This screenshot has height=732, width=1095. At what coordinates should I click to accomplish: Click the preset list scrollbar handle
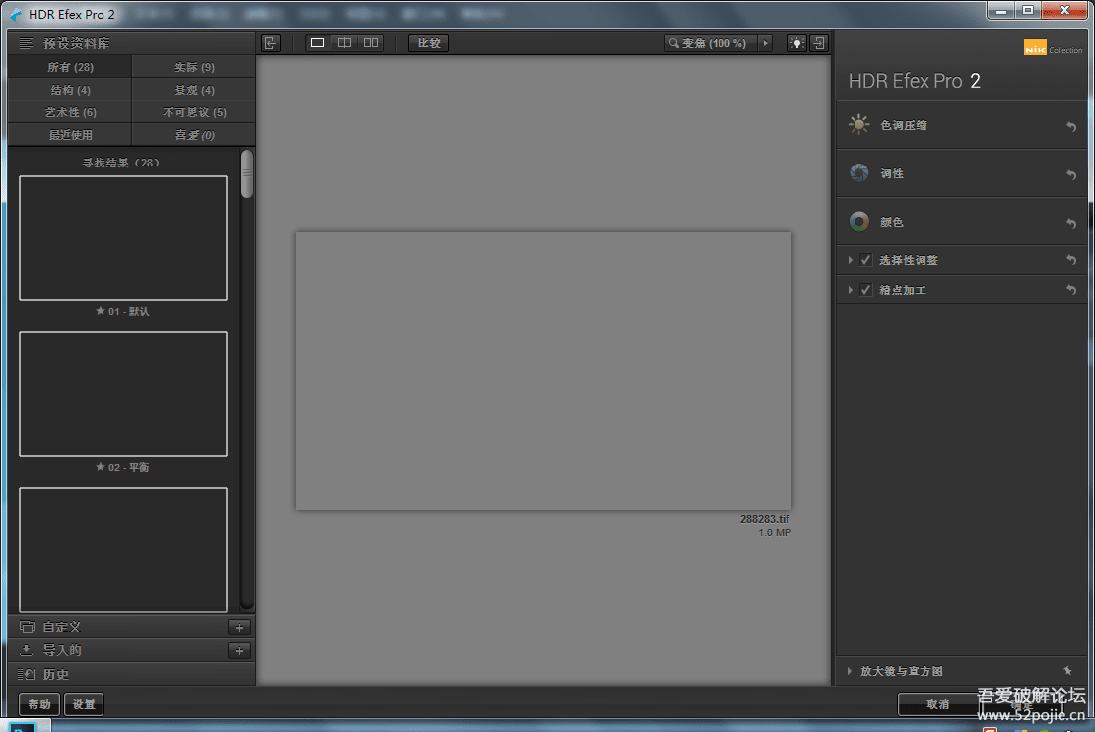(247, 173)
